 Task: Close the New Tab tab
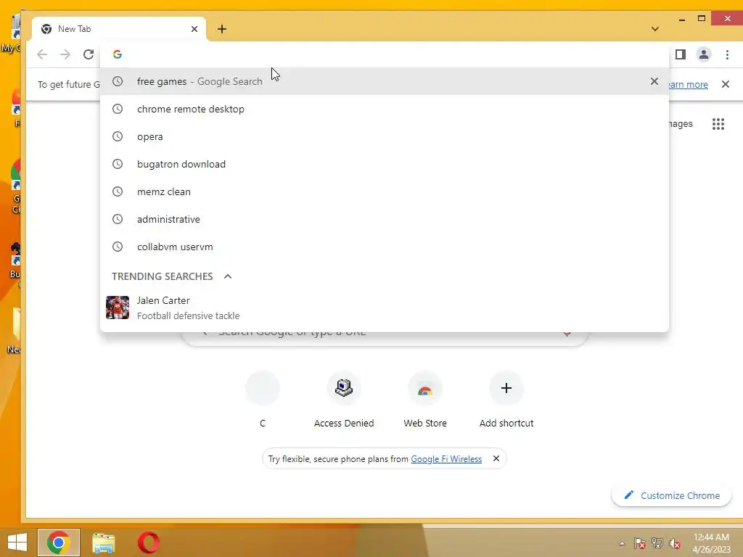[194, 29]
